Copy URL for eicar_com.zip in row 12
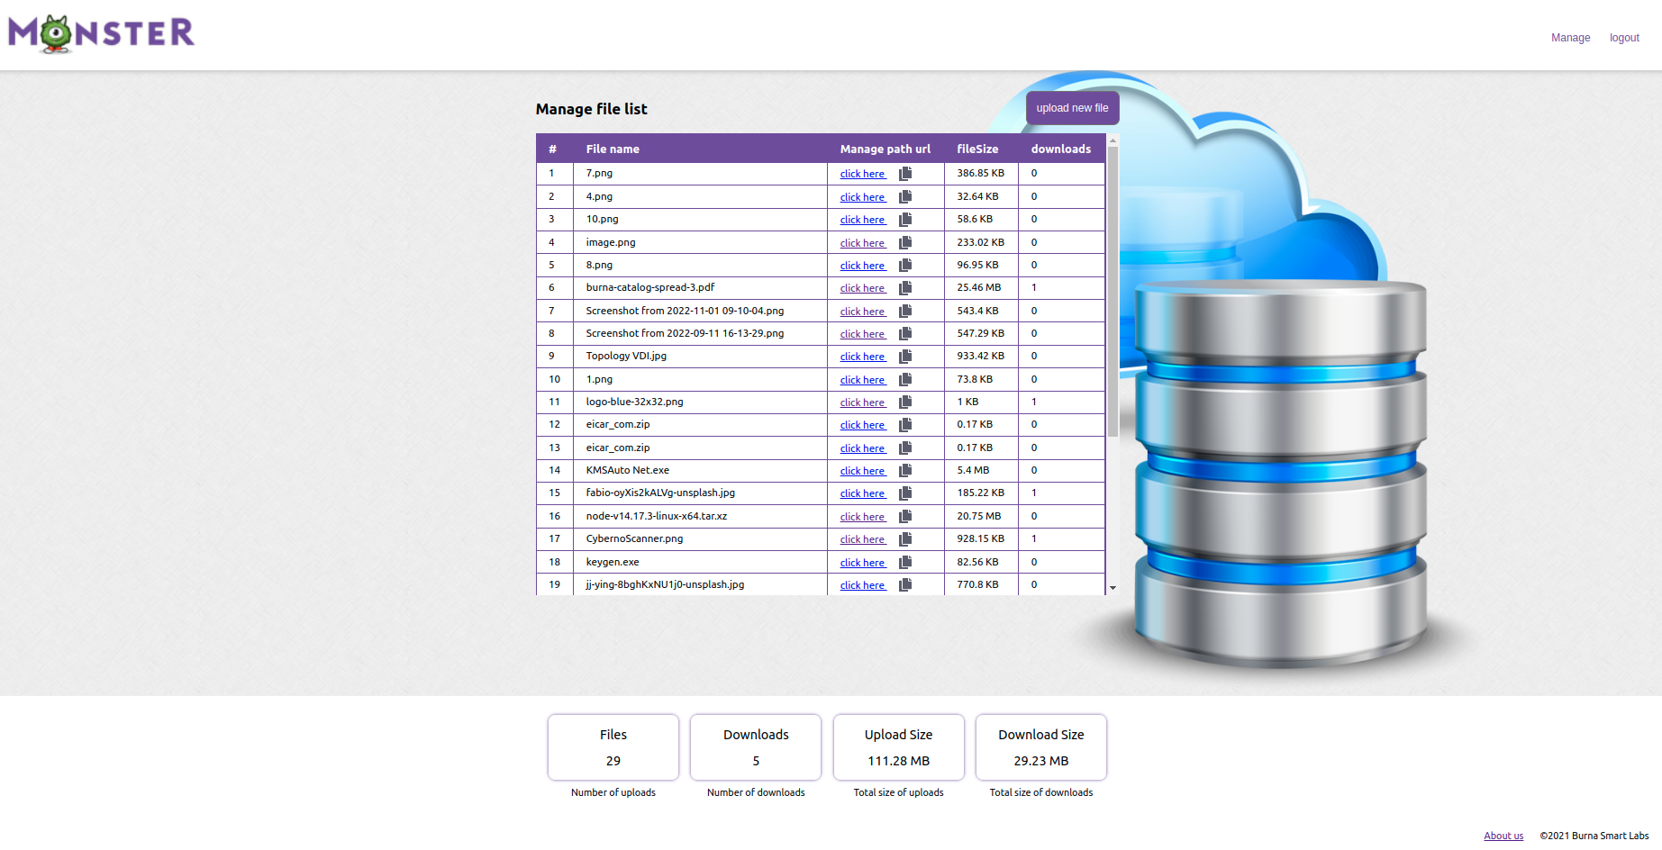The image size is (1662, 850). coord(905,424)
